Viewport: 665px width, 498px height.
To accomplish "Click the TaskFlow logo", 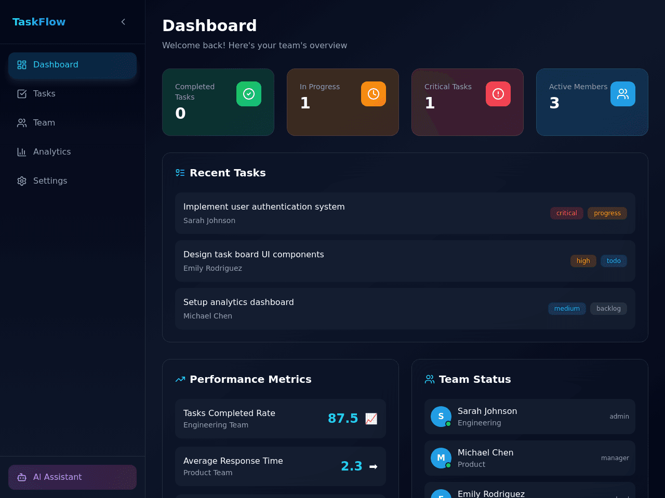I will click(x=39, y=22).
